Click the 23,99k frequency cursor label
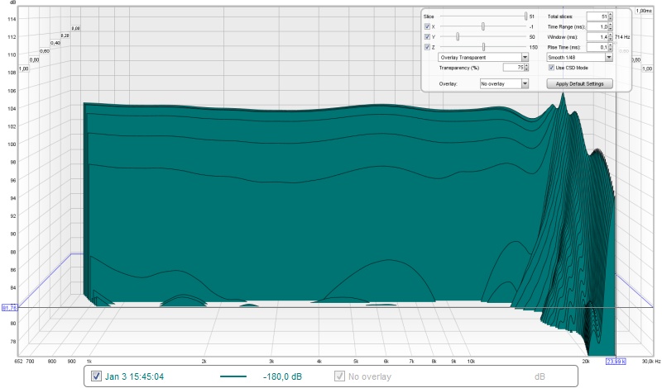 pyautogui.click(x=616, y=362)
